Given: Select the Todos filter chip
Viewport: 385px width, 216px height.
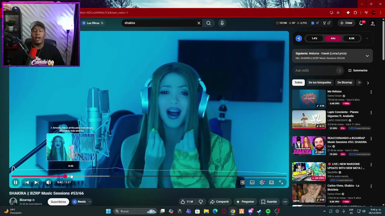Looking at the screenshot, I should [298, 82].
